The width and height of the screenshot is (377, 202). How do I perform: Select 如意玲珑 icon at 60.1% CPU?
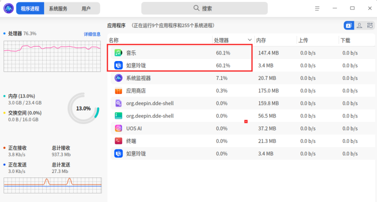(x=118, y=65)
